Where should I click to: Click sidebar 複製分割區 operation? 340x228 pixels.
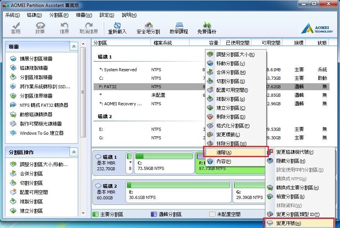26,201
